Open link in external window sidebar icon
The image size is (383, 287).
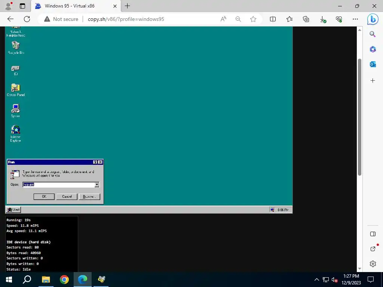[373, 249]
